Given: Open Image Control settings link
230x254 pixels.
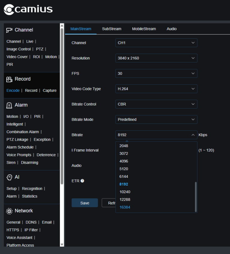Looking at the screenshot, I should [19, 49].
